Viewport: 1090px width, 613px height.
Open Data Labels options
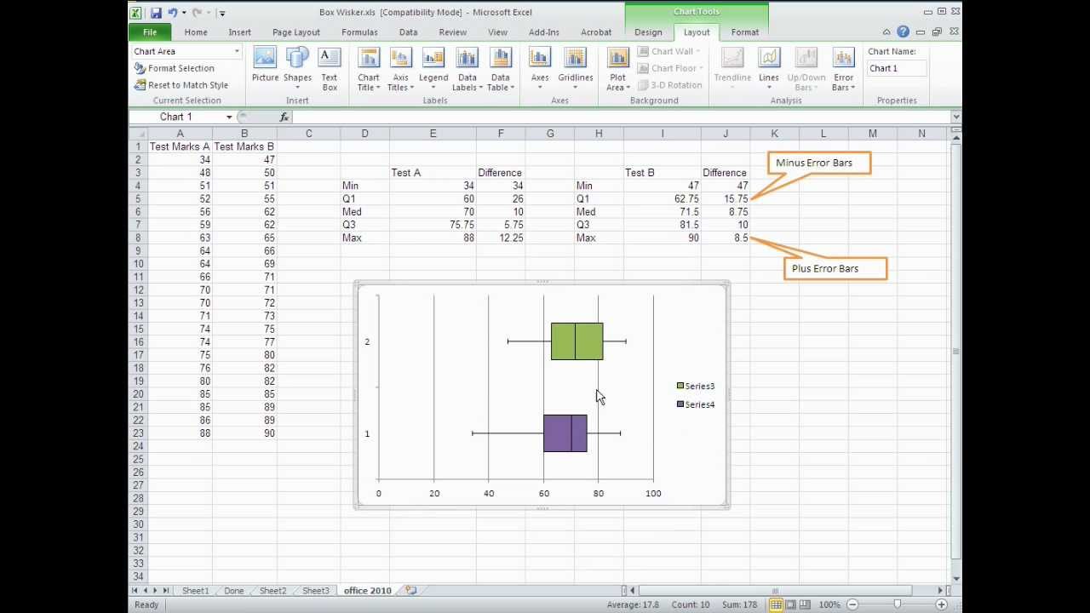tap(467, 68)
